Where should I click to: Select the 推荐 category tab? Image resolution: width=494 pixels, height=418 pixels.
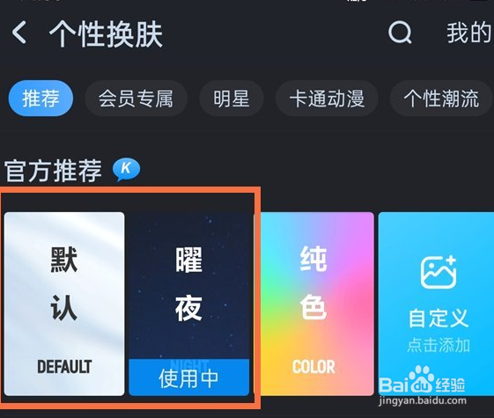pos(41,99)
